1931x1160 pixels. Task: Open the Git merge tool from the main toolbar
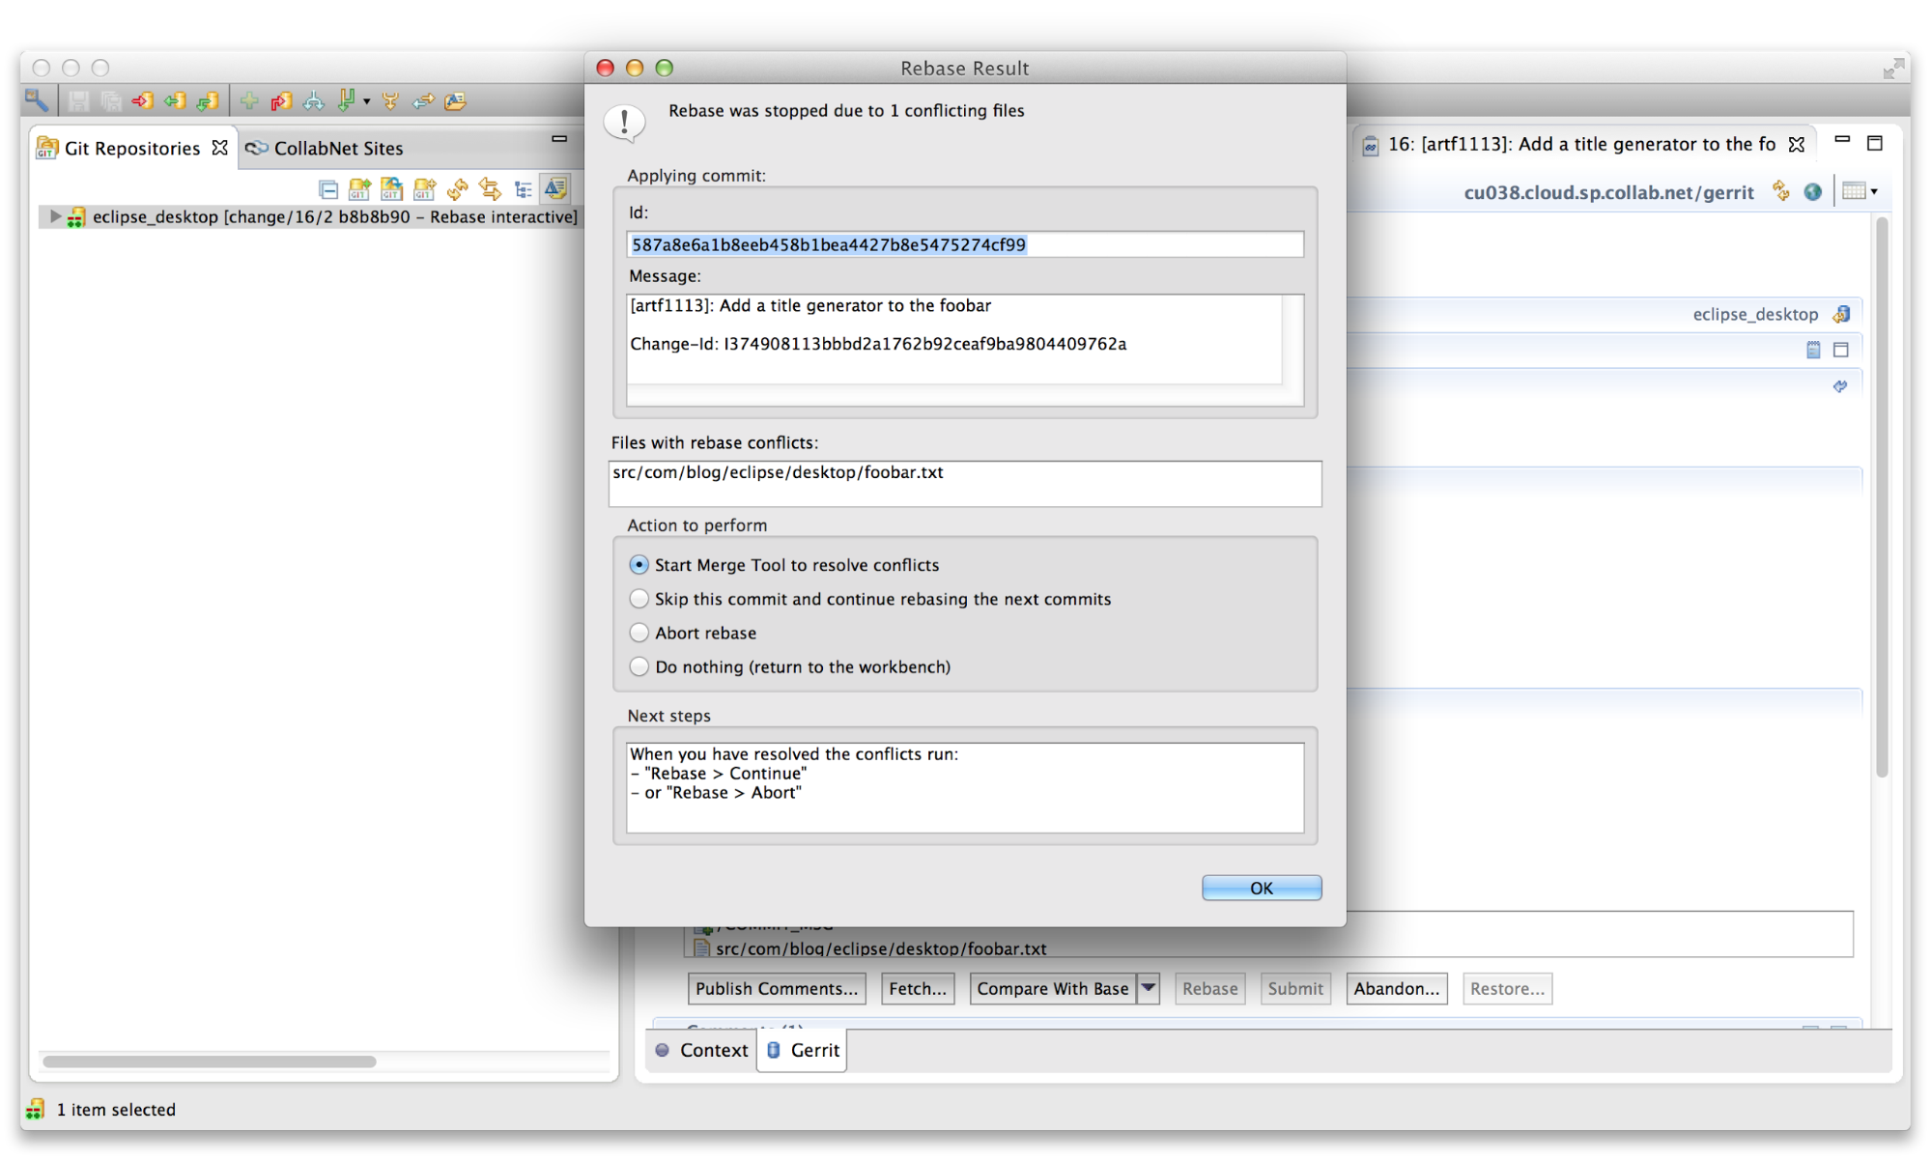click(x=390, y=100)
